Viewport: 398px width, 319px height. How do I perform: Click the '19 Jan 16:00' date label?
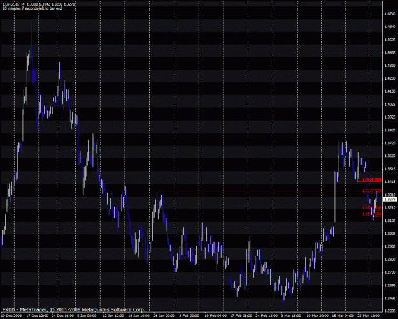(x=138, y=316)
